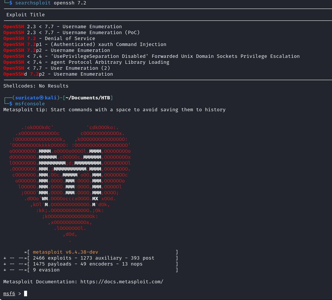The height and width of the screenshot is (300, 332).
Task: Select the 'OpenSSH 7.2p2 - Username Enumeration' line
Action: click(57, 50)
